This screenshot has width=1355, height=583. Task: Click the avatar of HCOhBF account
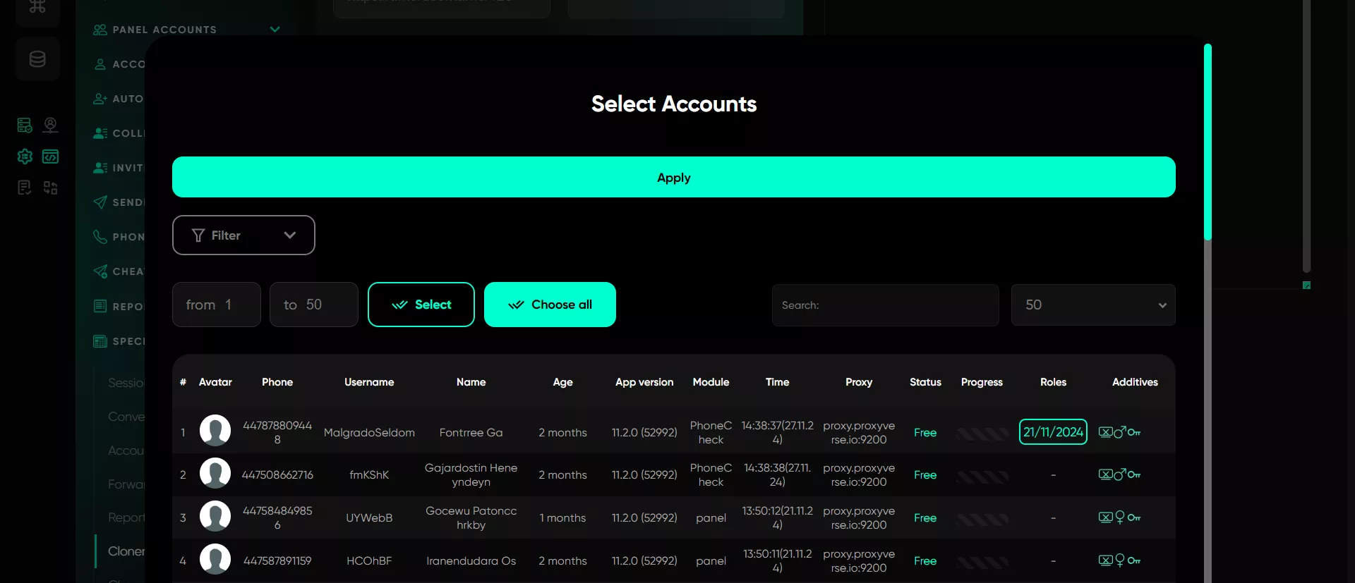coord(215,559)
